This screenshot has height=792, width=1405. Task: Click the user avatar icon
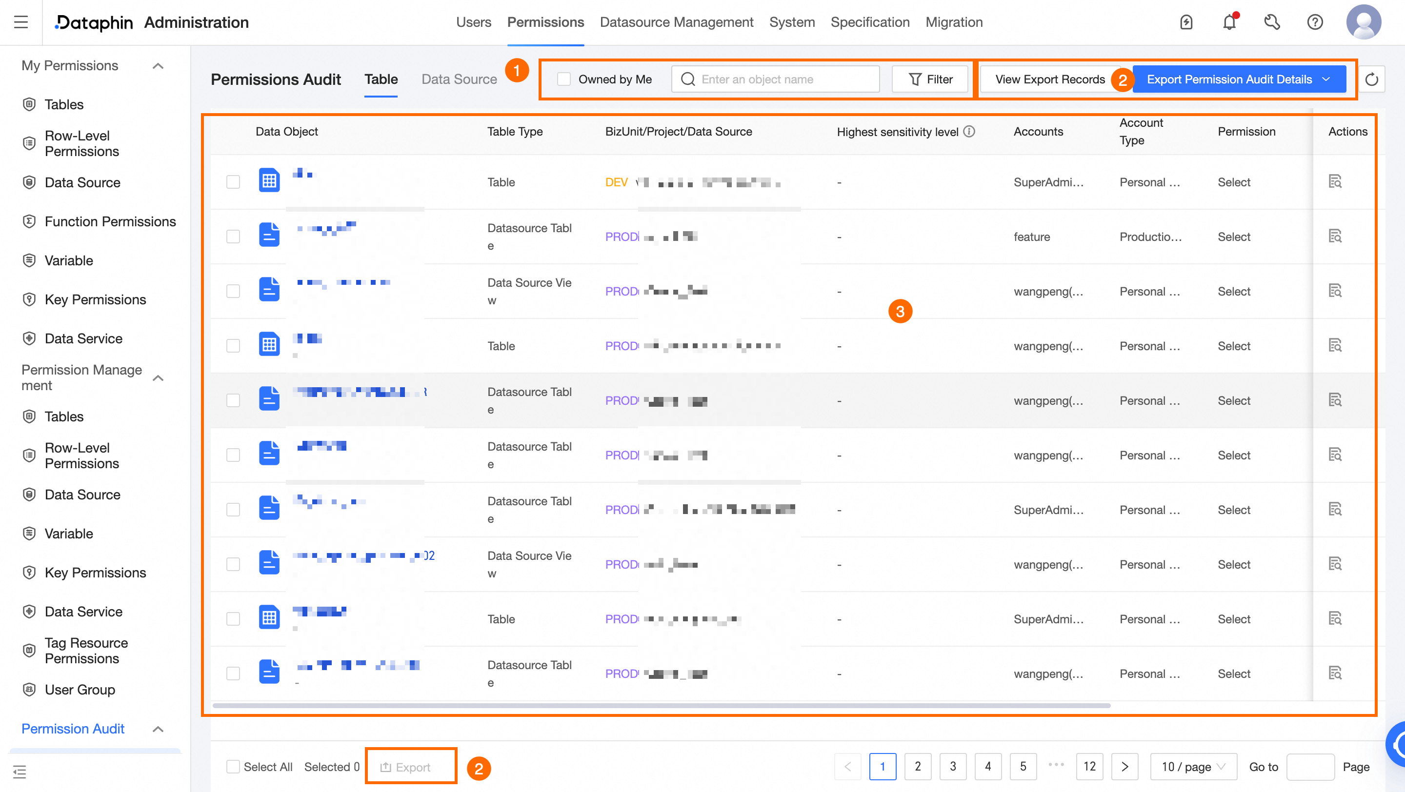pos(1363,22)
